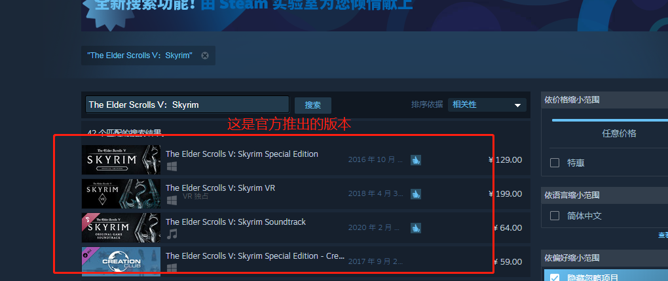
Task: Open Skyrim Special Edition - Creation Club title
Action: click(x=255, y=256)
